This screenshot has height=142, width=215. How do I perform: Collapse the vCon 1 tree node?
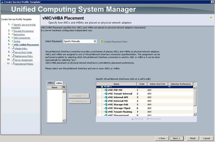point(98,87)
